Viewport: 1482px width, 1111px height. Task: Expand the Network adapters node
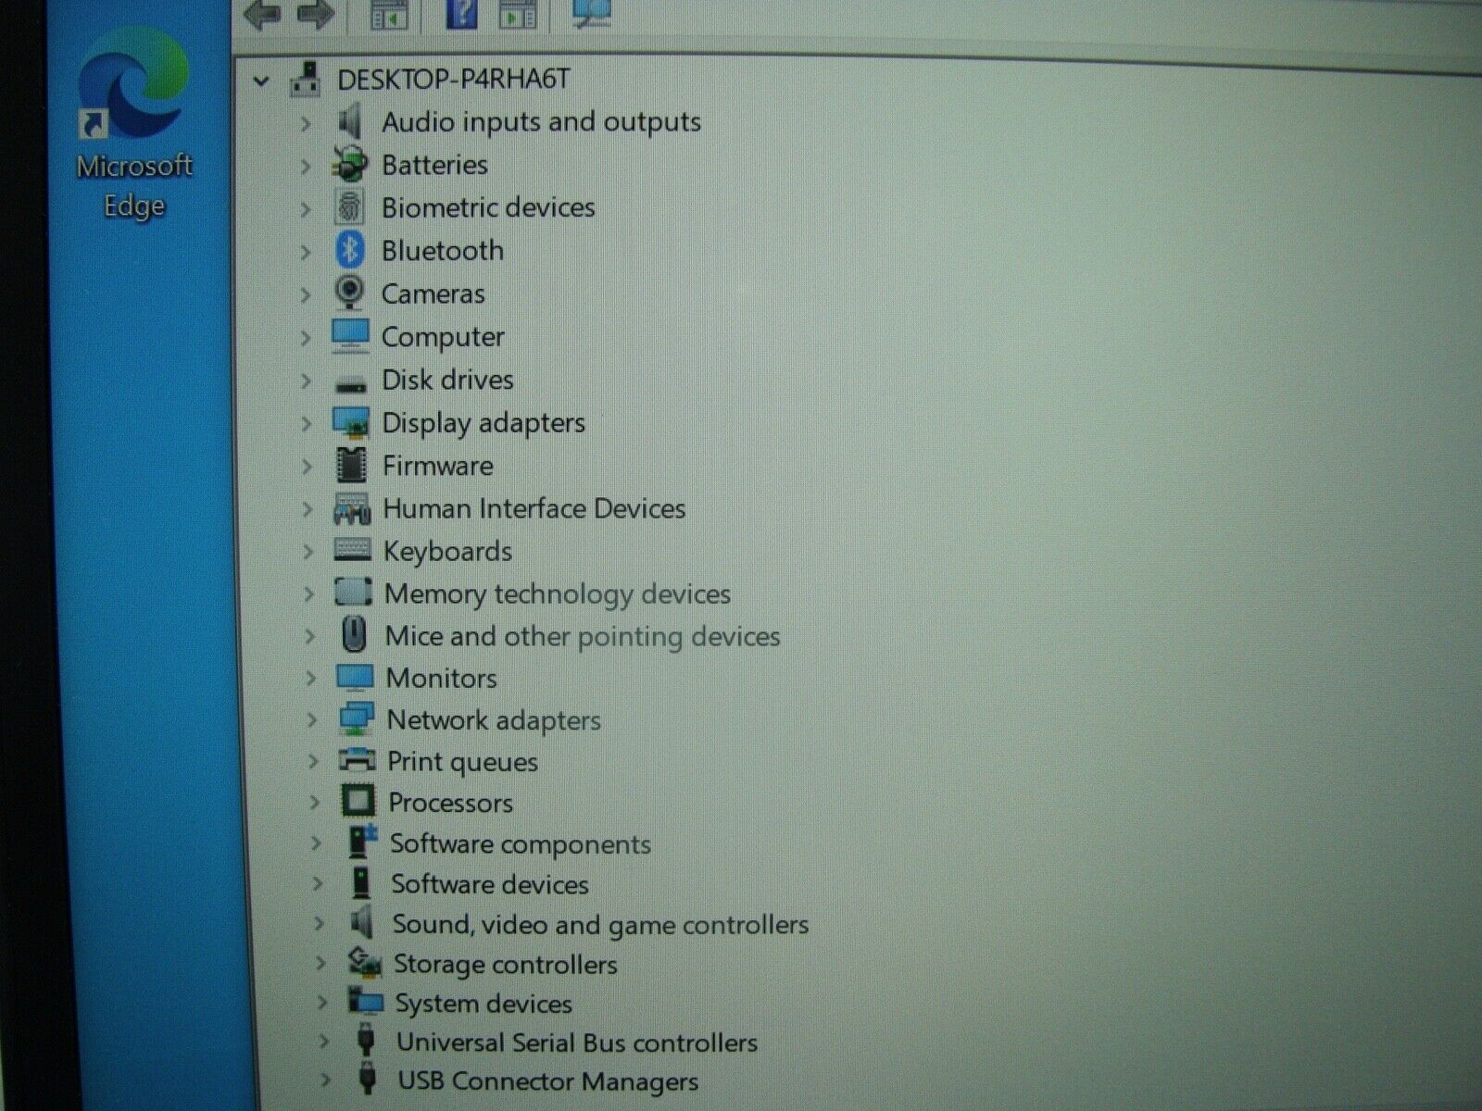(312, 719)
